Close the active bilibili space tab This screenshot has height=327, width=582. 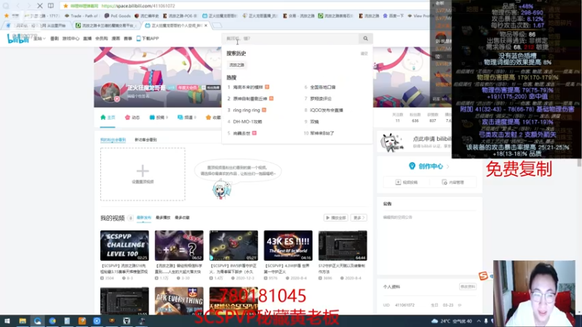(x=206, y=25)
